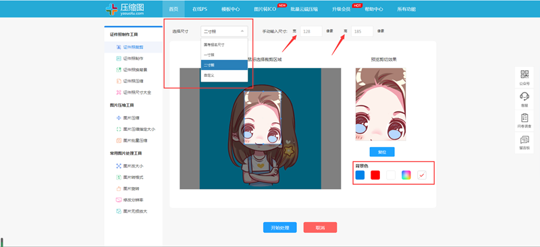Open 升级会员 in the top menu

(341, 9)
